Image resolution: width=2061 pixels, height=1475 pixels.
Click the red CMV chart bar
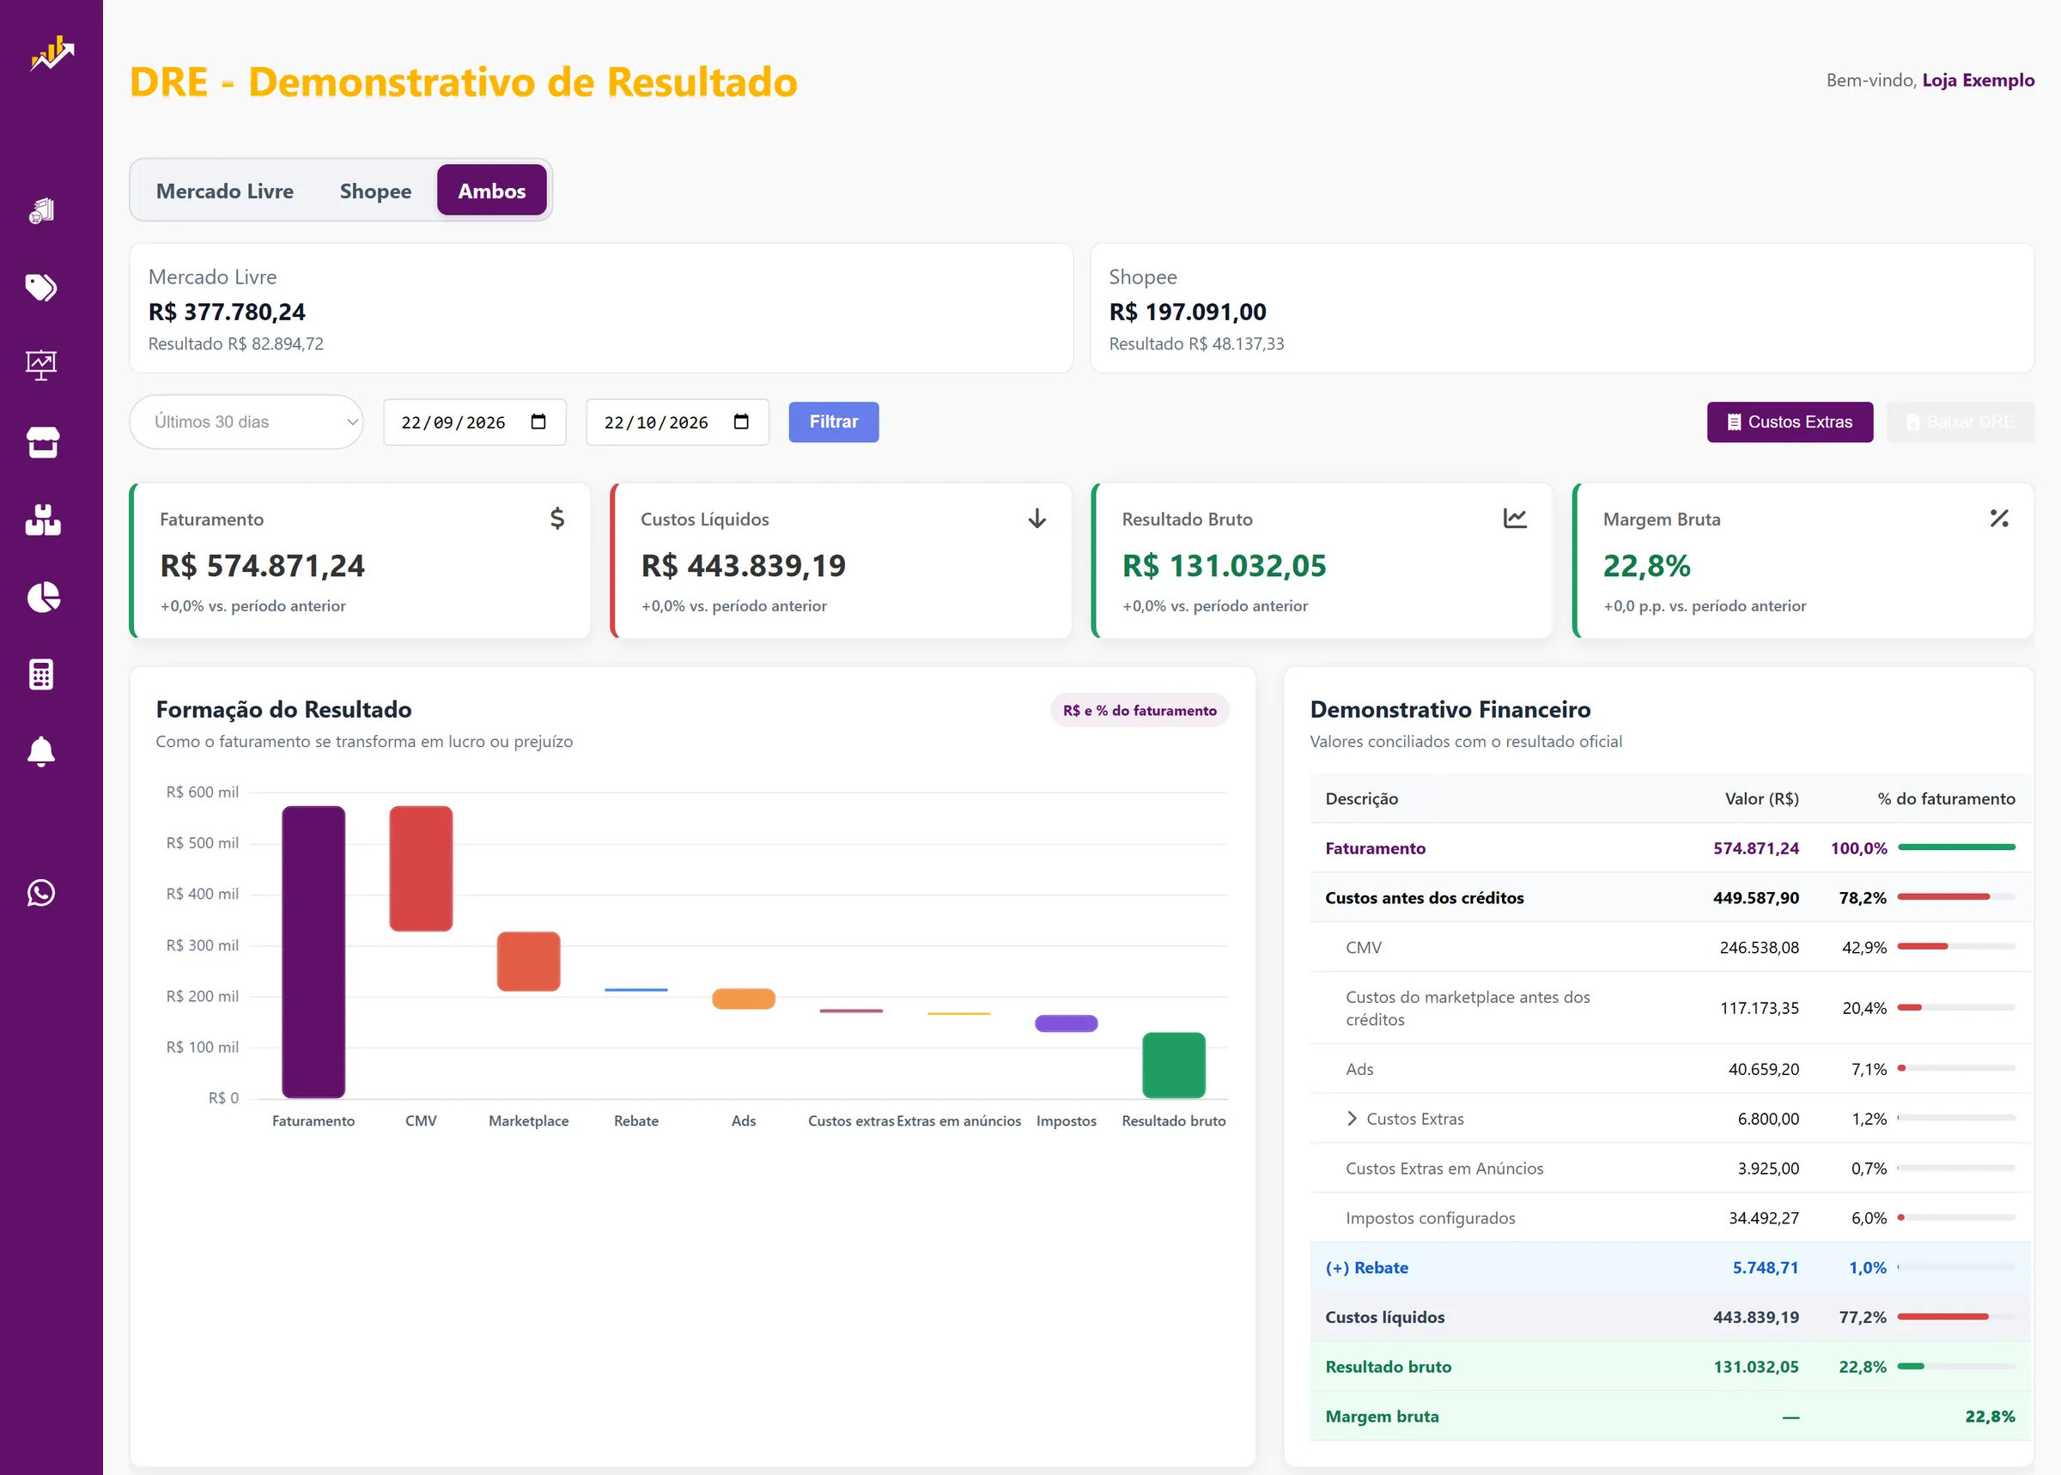421,868
